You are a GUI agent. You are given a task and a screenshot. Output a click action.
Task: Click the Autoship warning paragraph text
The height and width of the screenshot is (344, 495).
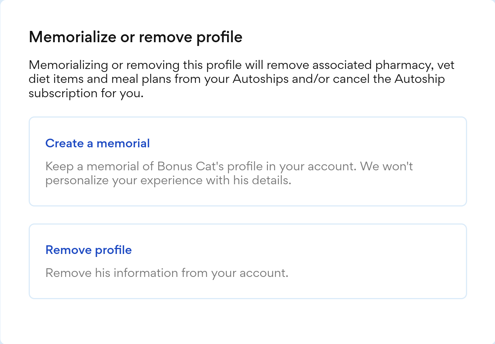(x=241, y=79)
